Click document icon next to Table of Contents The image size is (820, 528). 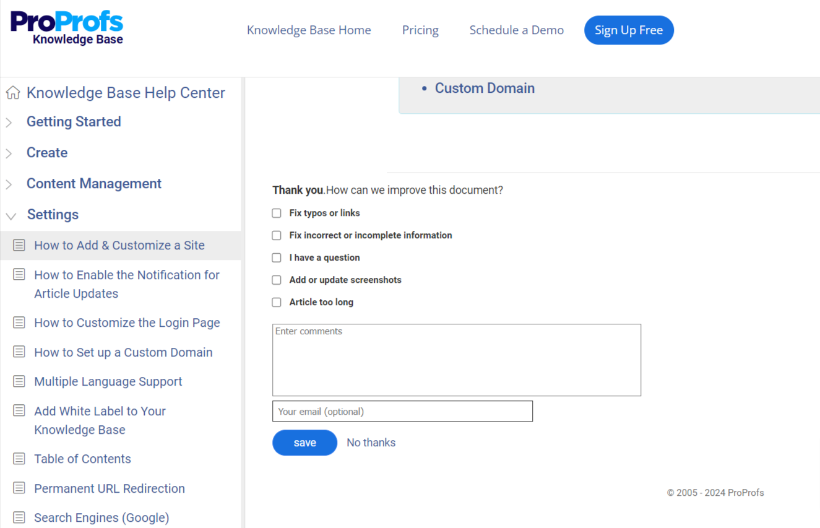(x=19, y=459)
